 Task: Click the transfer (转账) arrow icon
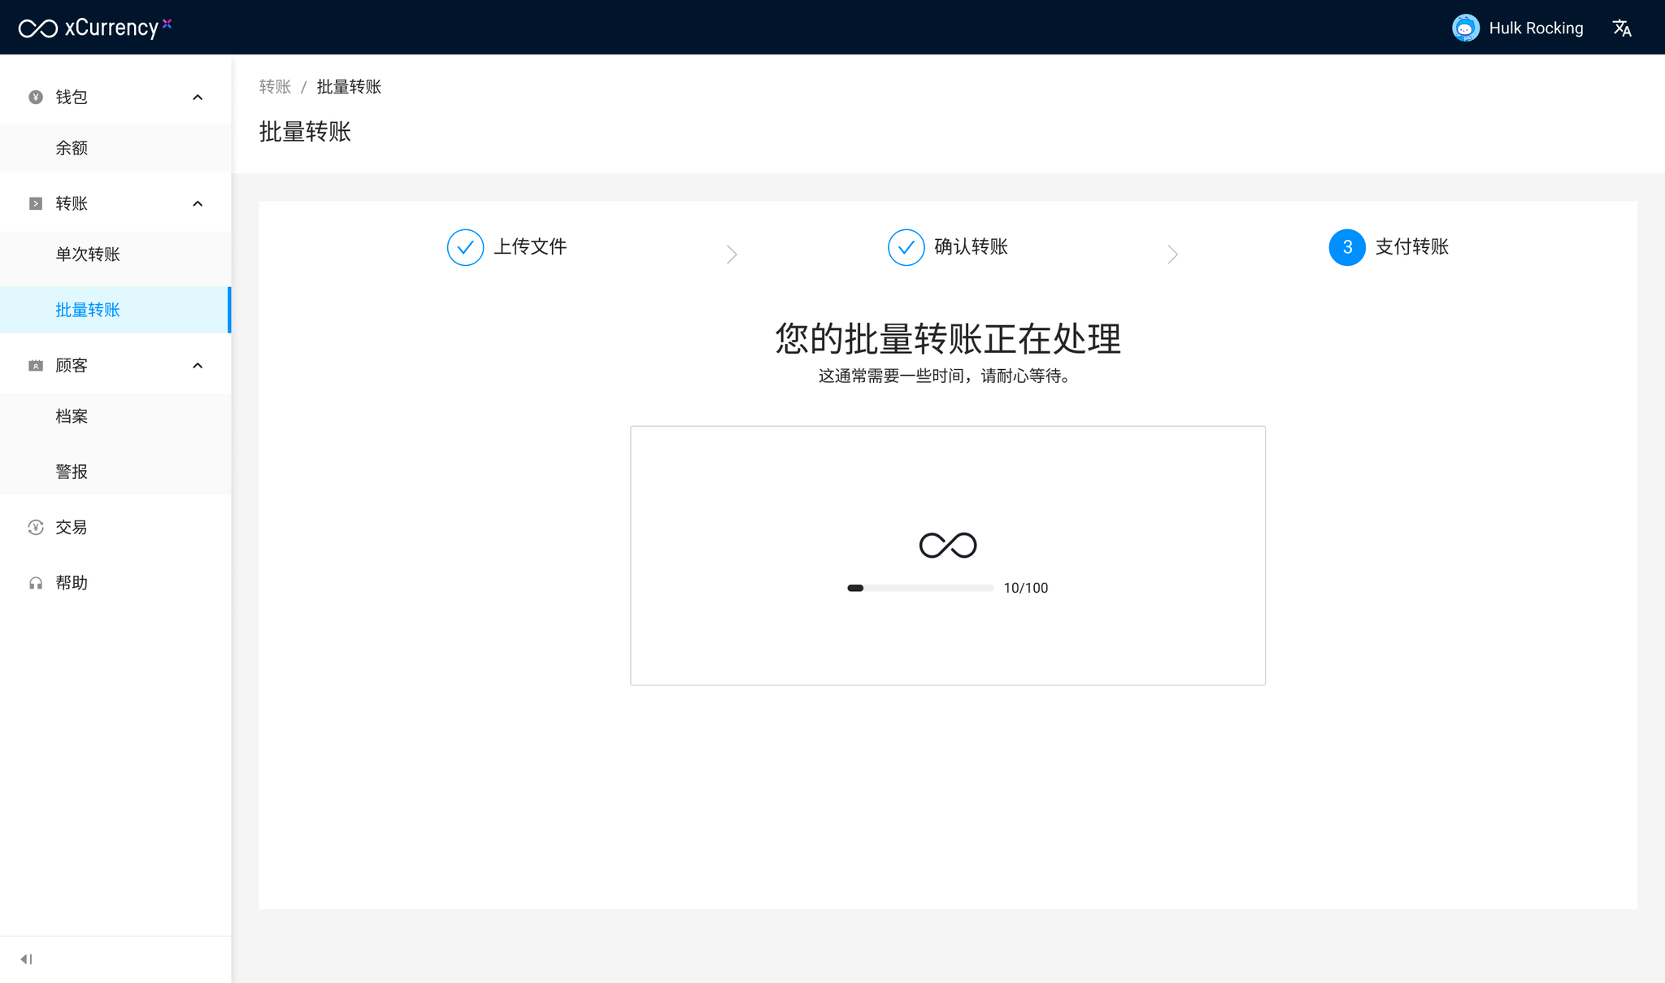tap(36, 204)
